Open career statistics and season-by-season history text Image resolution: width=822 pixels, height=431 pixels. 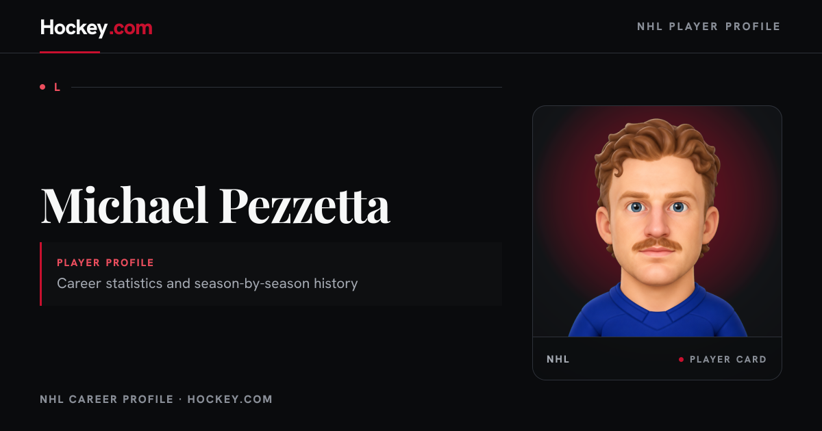coord(208,283)
